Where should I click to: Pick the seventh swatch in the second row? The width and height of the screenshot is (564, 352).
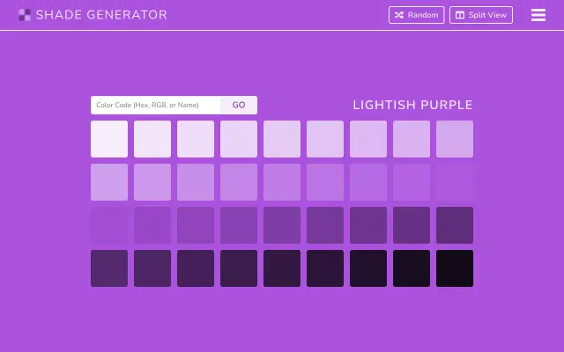click(x=368, y=182)
